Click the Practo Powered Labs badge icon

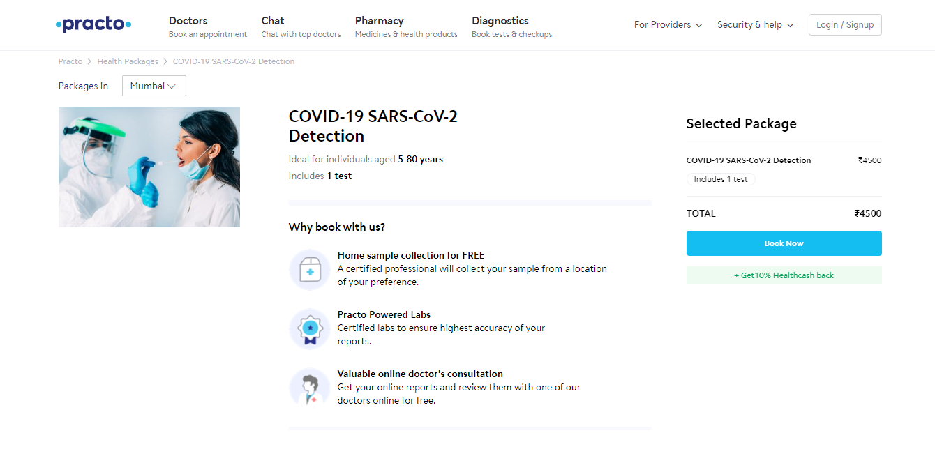pyautogui.click(x=310, y=329)
